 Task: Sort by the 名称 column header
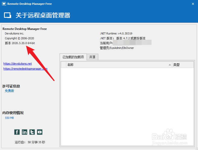pos(119,65)
